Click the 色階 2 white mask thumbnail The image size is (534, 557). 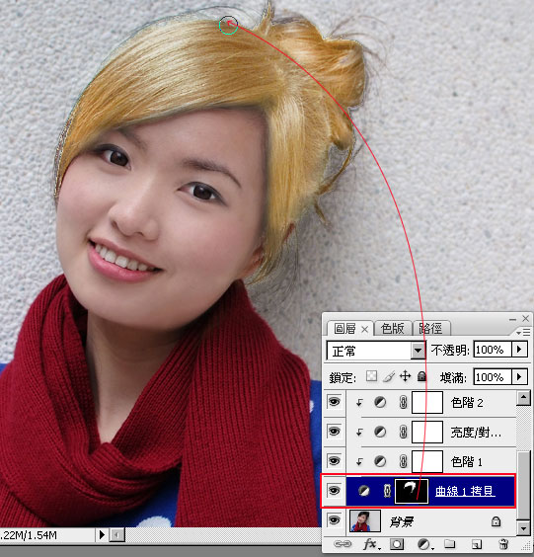click(427, 403)
